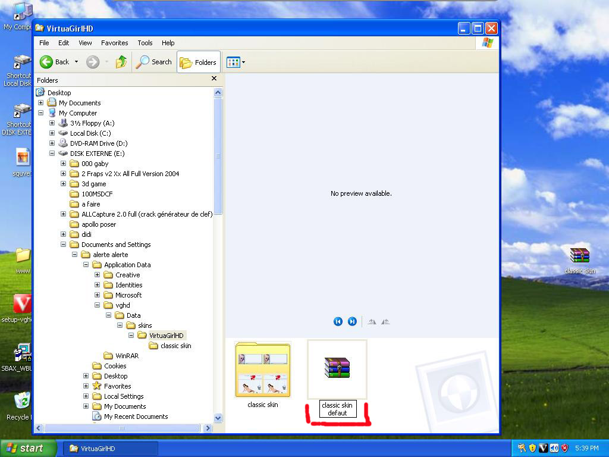This screenshot has width=609, height=457.
Task: Select the Cookies folder
Action: (115, 366)
